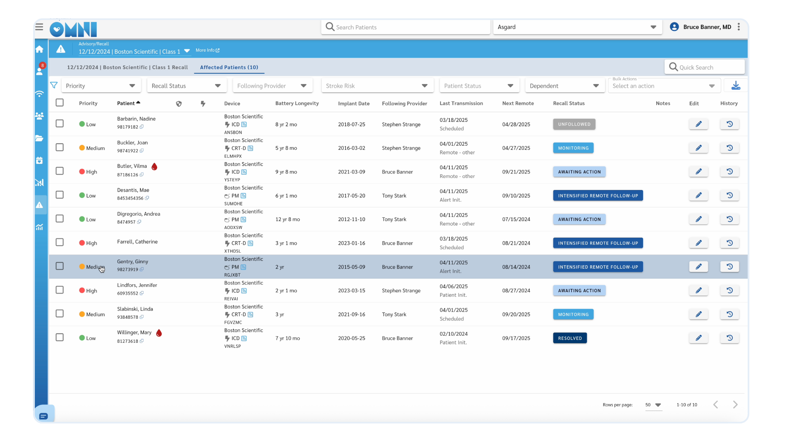Screen dimensions: 794x447
Task: Open the hamburger menu icon
Action: point(39,27)
